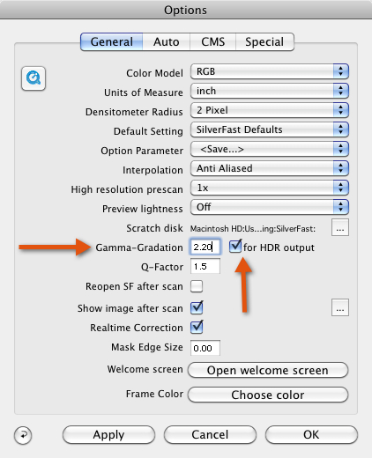Switch to the Special tab

264,41
